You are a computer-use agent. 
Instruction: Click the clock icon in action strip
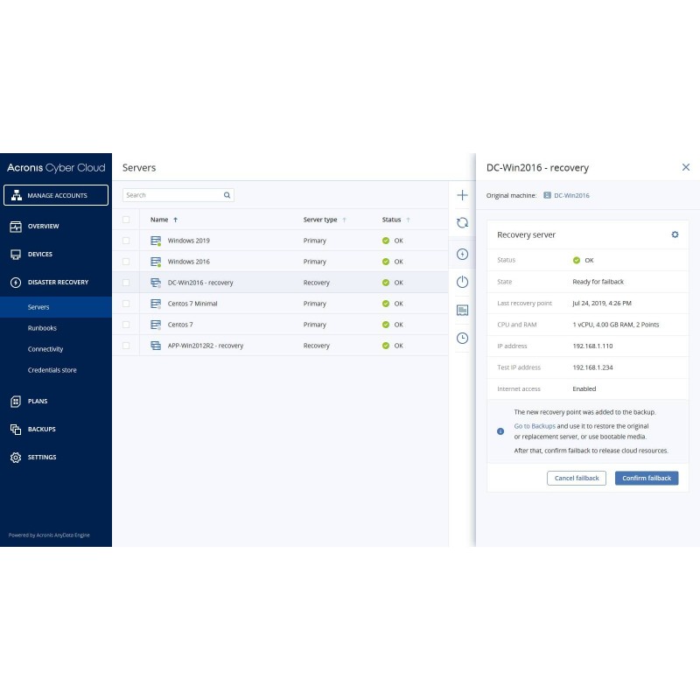462,338
